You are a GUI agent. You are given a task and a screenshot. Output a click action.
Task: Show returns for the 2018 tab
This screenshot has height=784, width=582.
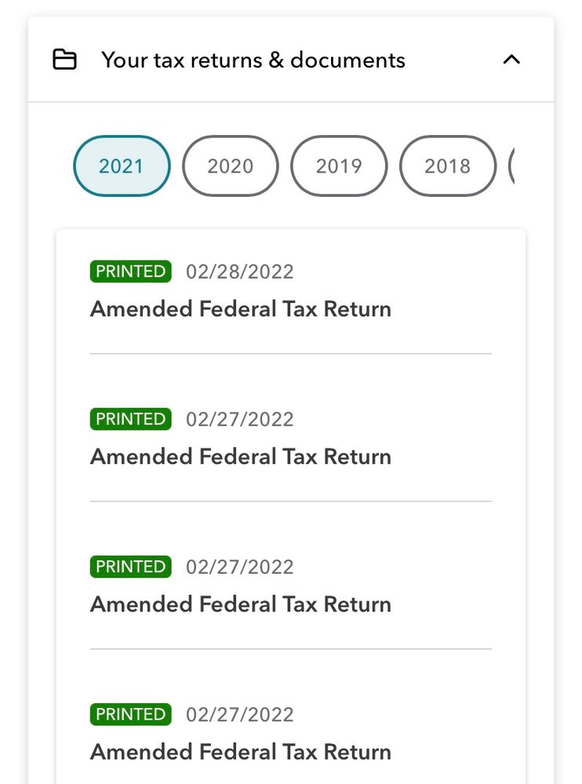(447, 166)
